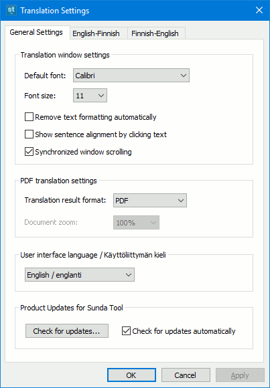The width and height of the screenshot is (270, 388).
Task: Click the Sunda Tool st title bar icon
Action: point(11,10)
